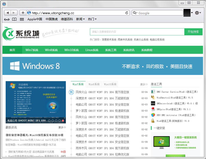Open the 维基百科 bookmark

(67, 19)
